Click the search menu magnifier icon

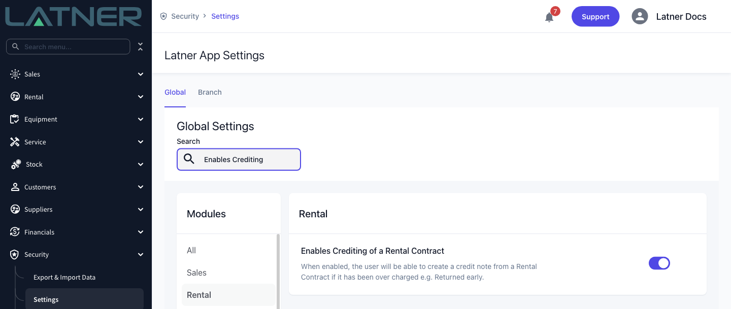tap(16, 47)
